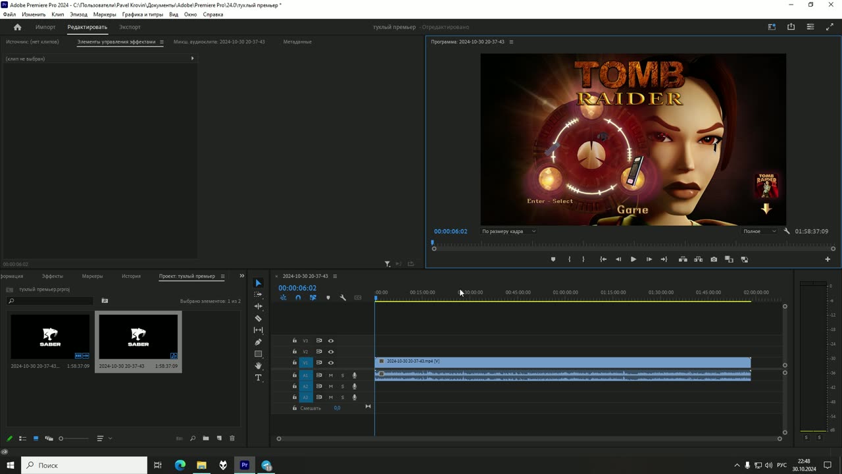Toggle visibility eye of track V1
The image size is (842, 474).
pos(331,363)
